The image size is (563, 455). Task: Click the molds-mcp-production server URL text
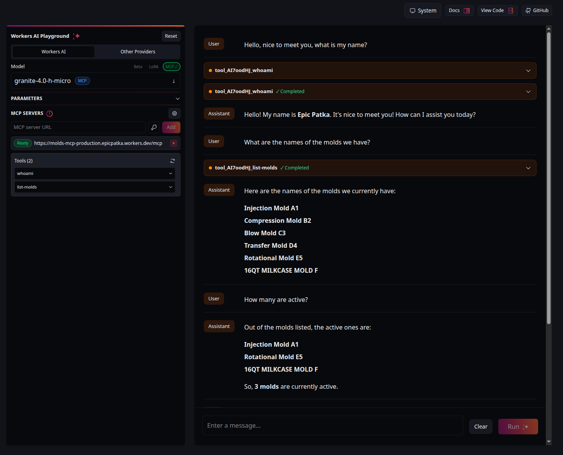[x=98, y=143]
